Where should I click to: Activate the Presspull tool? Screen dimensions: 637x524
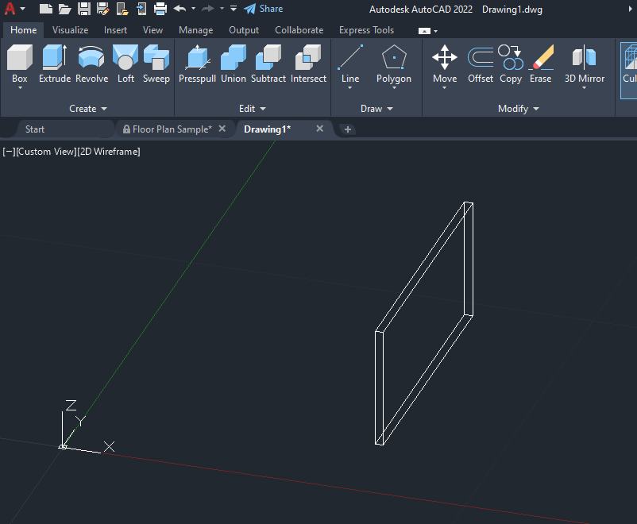pos(197,64)
